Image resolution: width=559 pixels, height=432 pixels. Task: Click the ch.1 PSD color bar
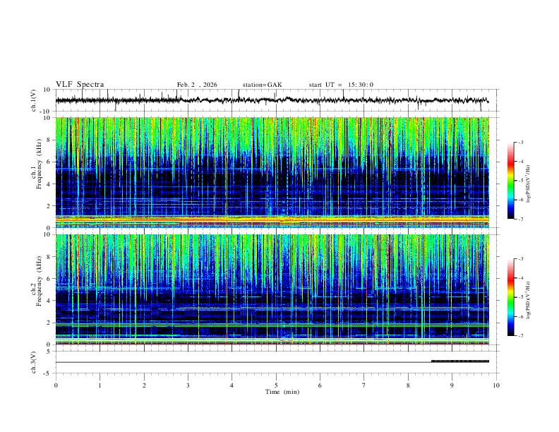pyautogui.click(x=511, y=181)
